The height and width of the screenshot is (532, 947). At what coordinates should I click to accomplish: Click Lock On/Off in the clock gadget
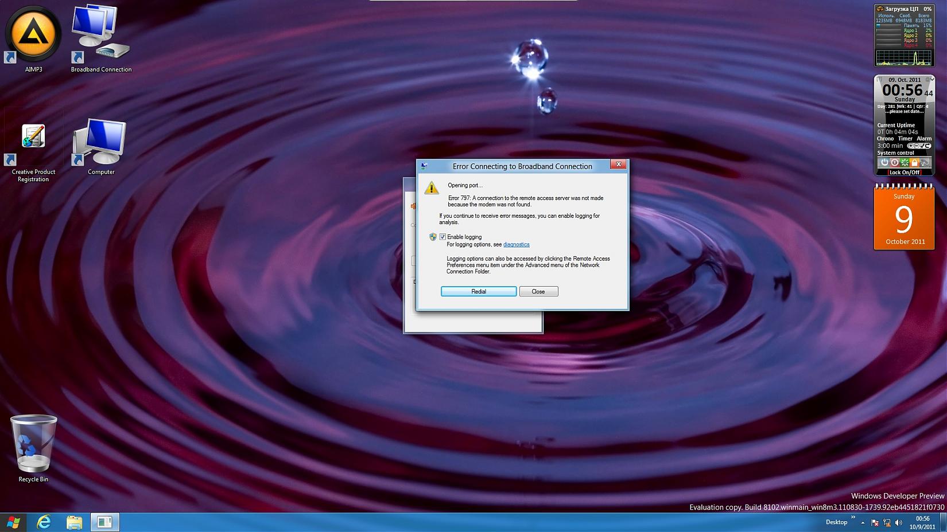(904, 173)
